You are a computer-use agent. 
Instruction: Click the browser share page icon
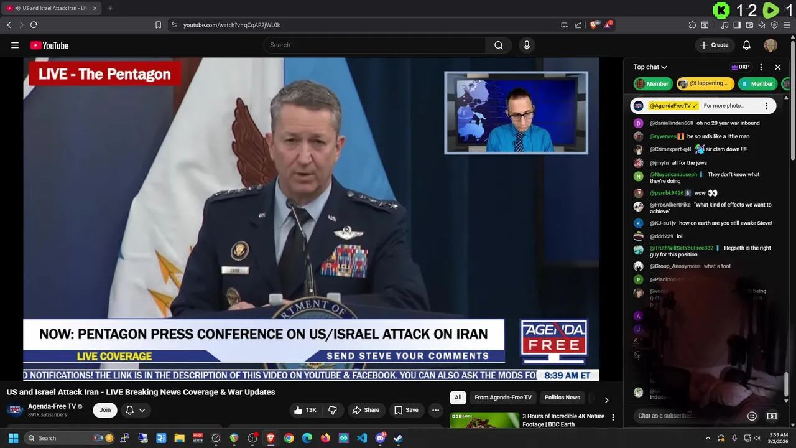click(578, 25)
